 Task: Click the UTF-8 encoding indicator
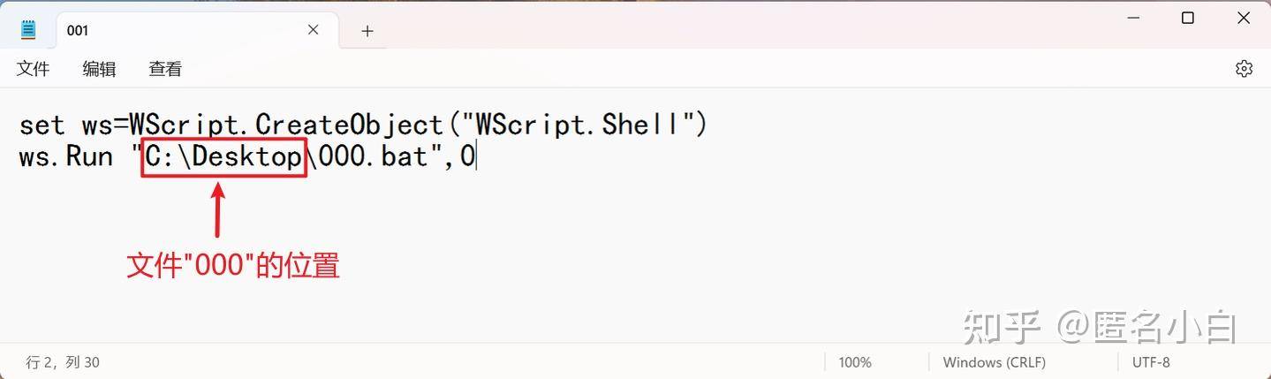coord(1151,362)
